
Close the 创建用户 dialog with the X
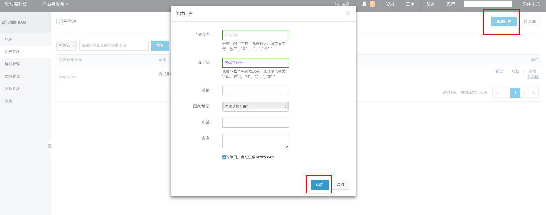click(348, 13)
